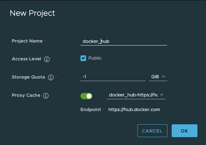Click the CANCEL button
The width and height of the screenshot is (206, 145).
[x=152, y=131]
